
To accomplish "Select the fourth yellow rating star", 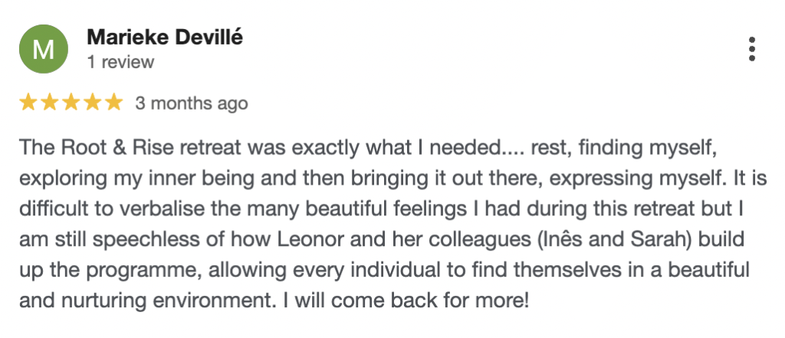I will pos(92,103).
